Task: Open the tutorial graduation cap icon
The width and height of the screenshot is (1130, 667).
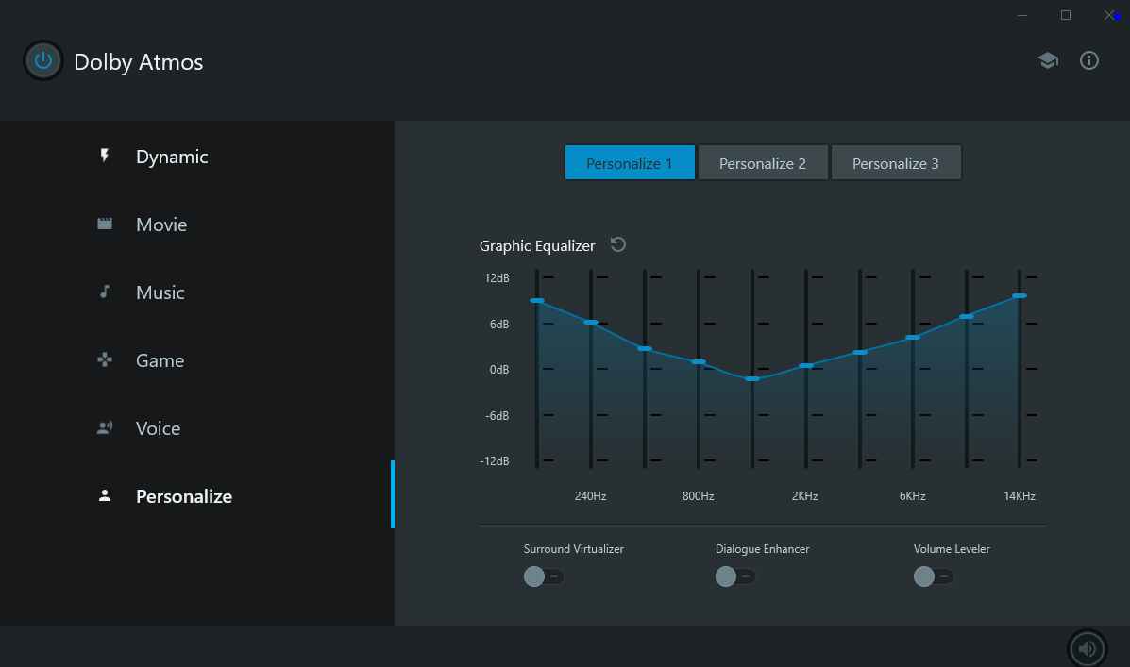Action: click(x=1048, y=59)
